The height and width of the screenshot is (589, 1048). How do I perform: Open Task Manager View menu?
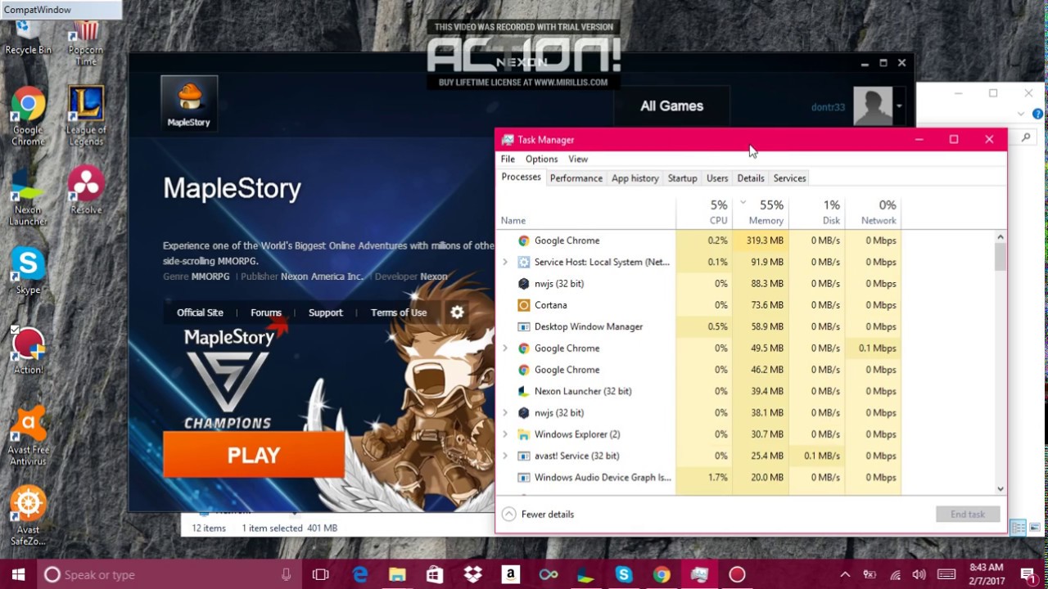point(578,159)
